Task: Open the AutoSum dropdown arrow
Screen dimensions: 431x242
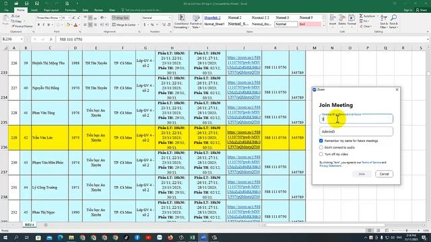Action: click(377, 16)
